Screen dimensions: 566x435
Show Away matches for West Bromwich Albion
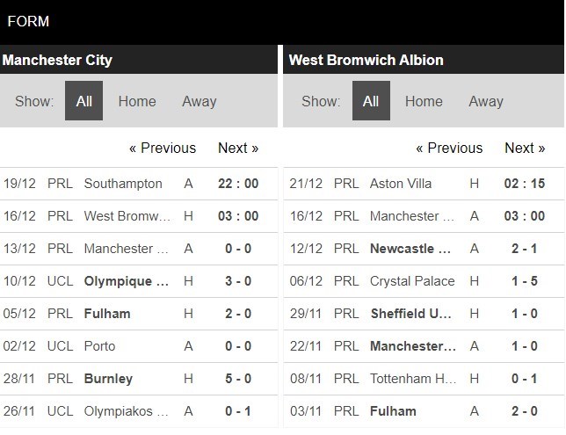click(x=486, y=101)
